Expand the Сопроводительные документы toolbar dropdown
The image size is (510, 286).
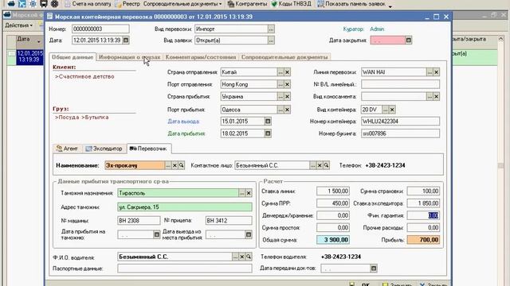tap(182, 4)
